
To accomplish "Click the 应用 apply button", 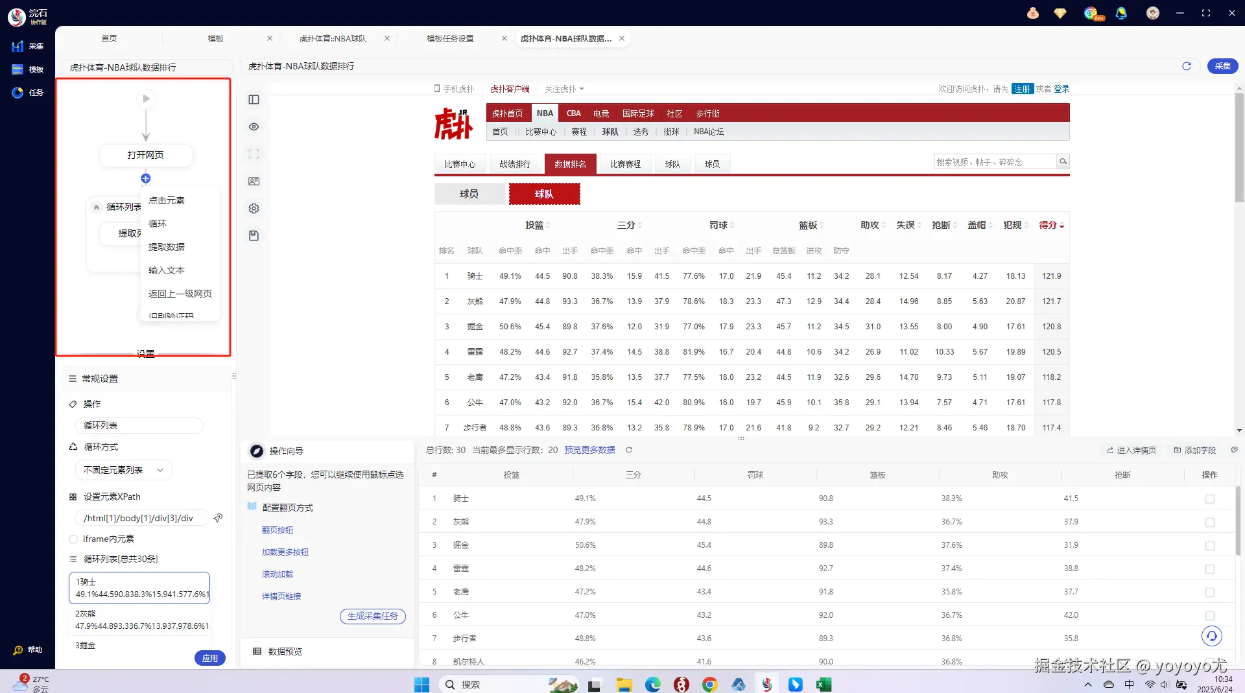I will pos(210,658).
